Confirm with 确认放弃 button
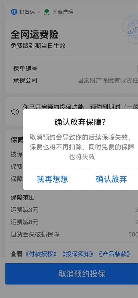Image resolution: width=138 pixels, height=298 pixels. [x=111, y=179]
